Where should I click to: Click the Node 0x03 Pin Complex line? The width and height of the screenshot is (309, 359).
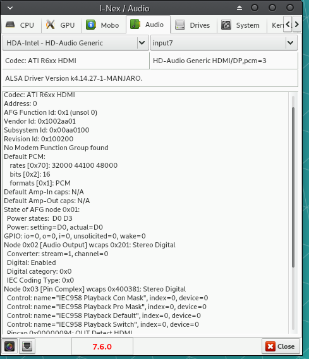[x=95, y=289]
